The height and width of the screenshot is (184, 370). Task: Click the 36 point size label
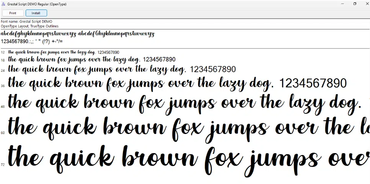point(3,86)
